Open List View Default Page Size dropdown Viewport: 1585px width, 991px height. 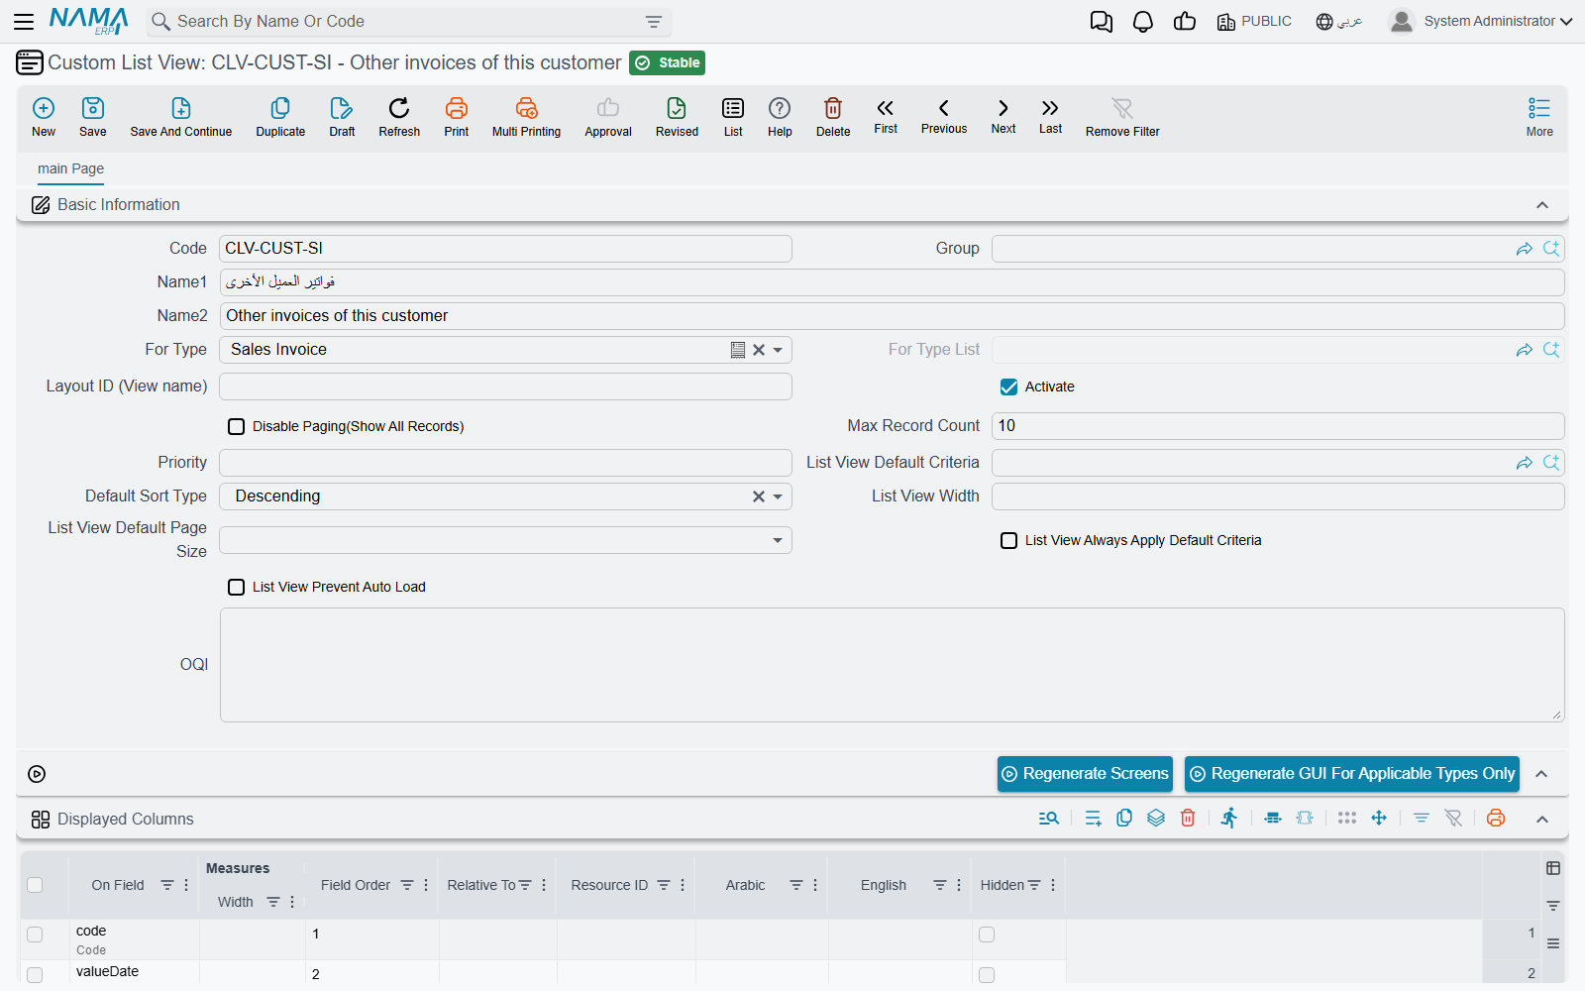(778, 540)
